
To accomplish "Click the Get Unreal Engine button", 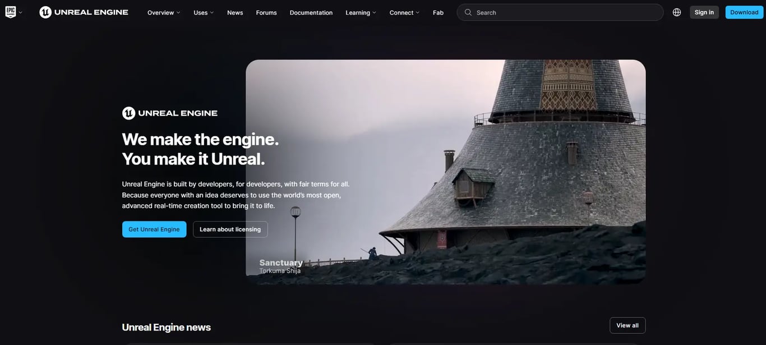I will click(x=154, y=229).
